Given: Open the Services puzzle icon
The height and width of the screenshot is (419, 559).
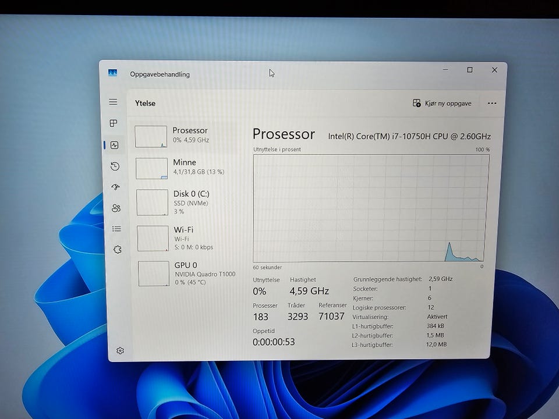Looking at the screenshot, I should pos(117,250).
